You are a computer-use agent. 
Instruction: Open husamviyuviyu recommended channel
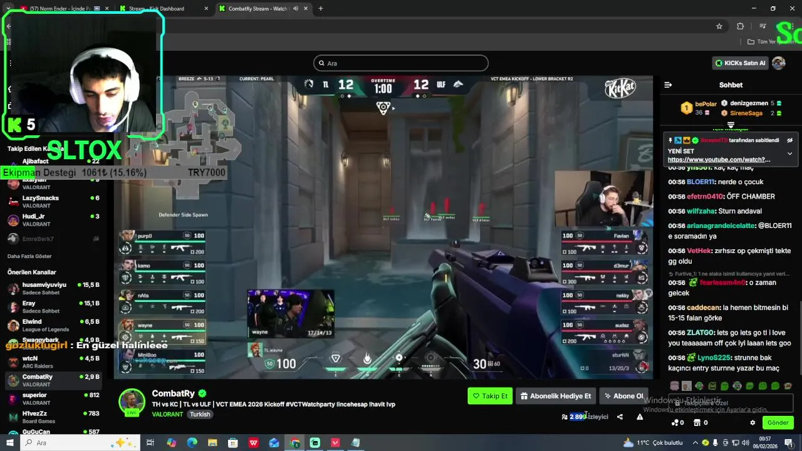[53, 288]
